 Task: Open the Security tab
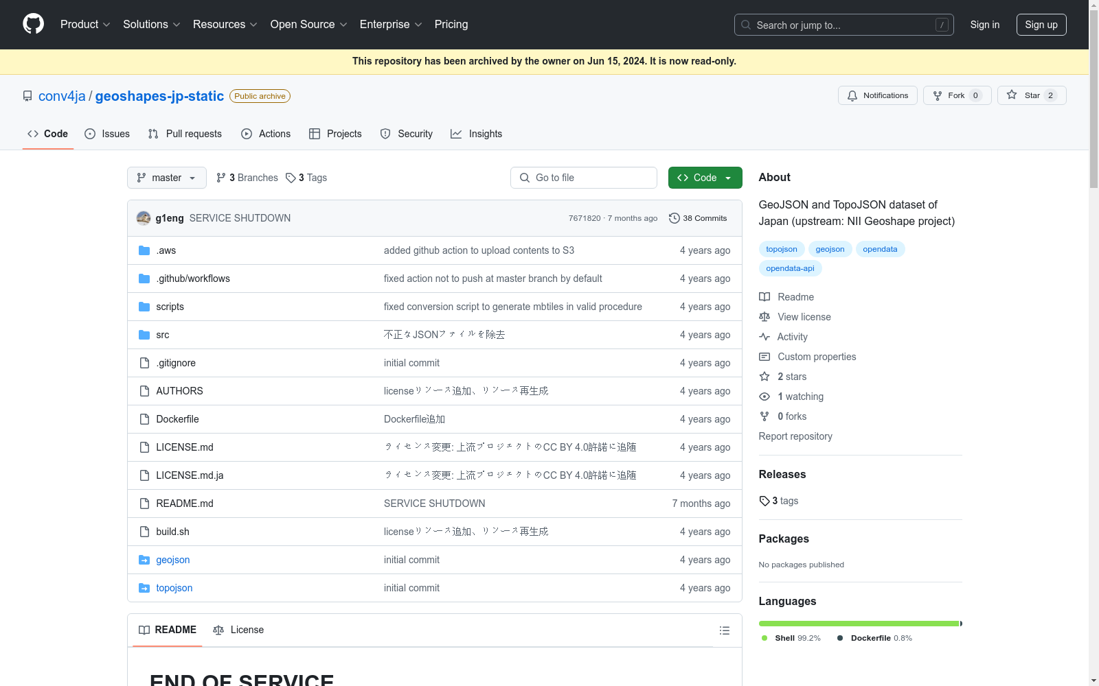(407, 134)
